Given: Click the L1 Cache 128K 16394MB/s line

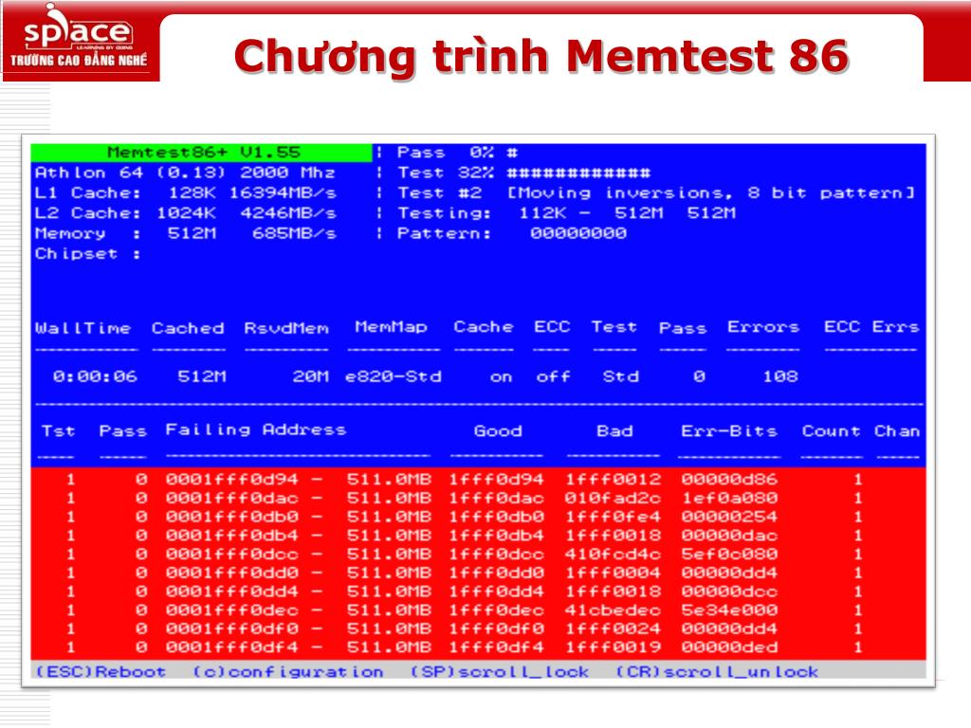Looking at the screenshot, I should click(185, 193).
